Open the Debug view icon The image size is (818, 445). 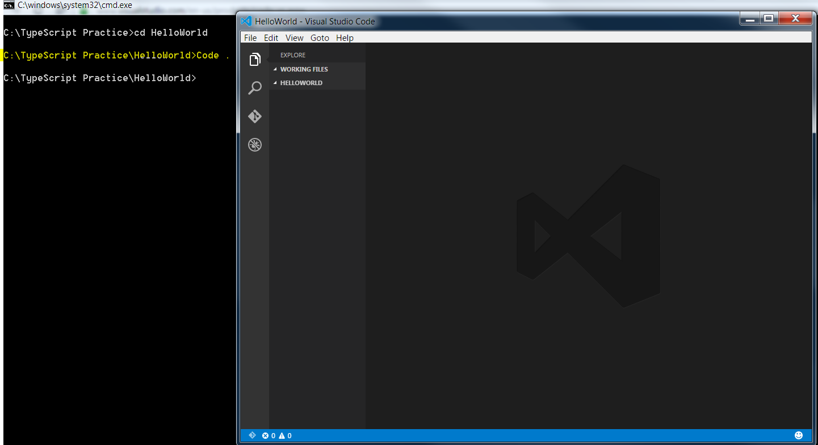click(255, 145)
